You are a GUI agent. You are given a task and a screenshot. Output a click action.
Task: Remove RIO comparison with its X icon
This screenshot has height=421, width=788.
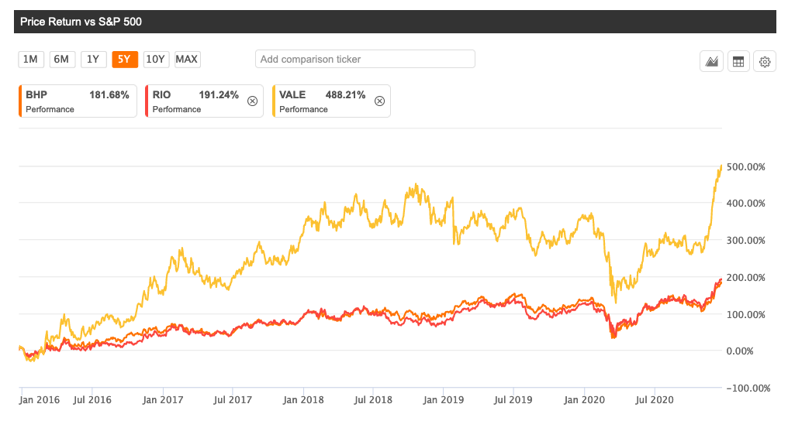pos(252,101)
